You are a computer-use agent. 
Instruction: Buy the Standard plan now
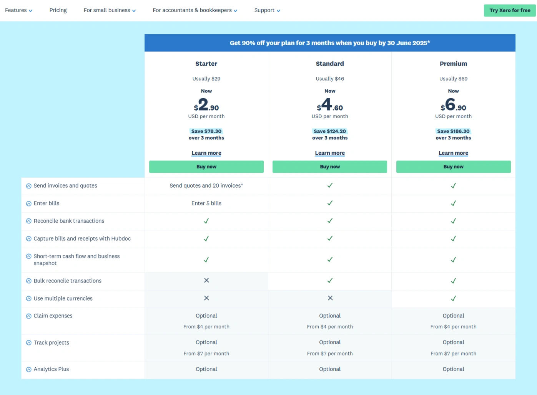click(x=330, y=167)
